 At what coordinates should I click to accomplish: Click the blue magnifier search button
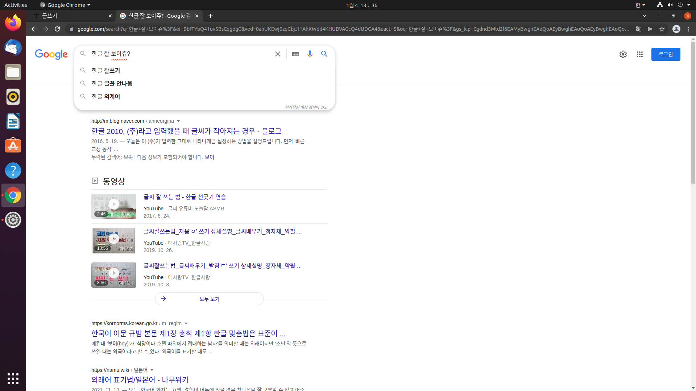pyautogui.click(x=324, y=54)
